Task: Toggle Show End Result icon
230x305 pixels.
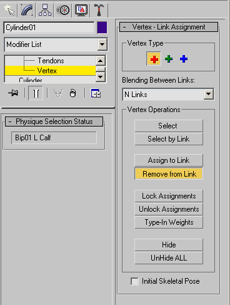Action: pyautogui.click(x=36, y=93)
